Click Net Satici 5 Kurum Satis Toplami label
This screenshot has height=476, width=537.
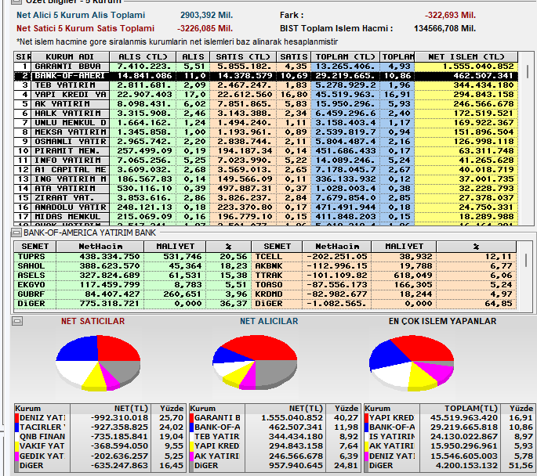click(85, 28)
